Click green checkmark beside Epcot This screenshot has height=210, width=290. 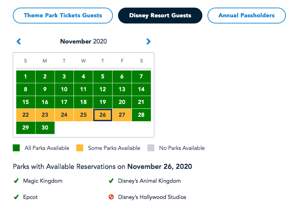[16, 197]
